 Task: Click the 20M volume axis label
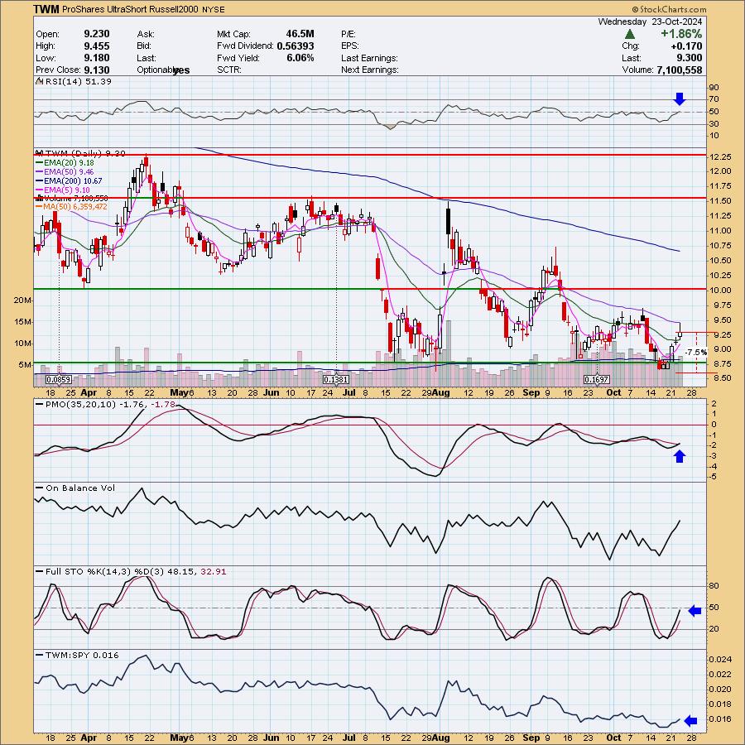[22, 300]
